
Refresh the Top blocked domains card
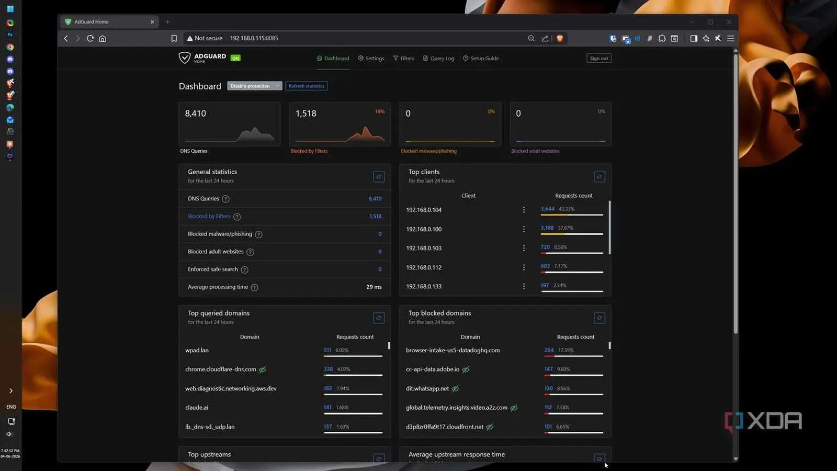click(x=600, y=318)
